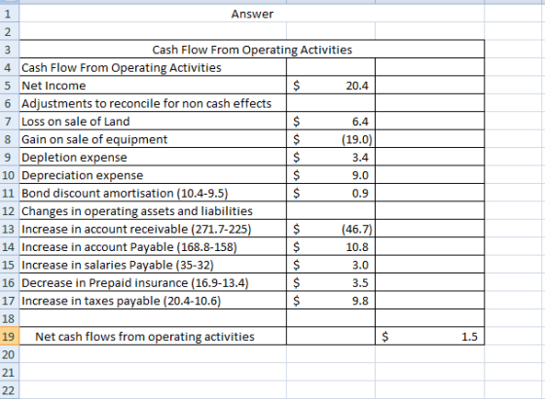The height and width of the screenshot is (399, 545).
Task: Select 'Net cash flows from operating activities' cell
Action: point(153,337)
